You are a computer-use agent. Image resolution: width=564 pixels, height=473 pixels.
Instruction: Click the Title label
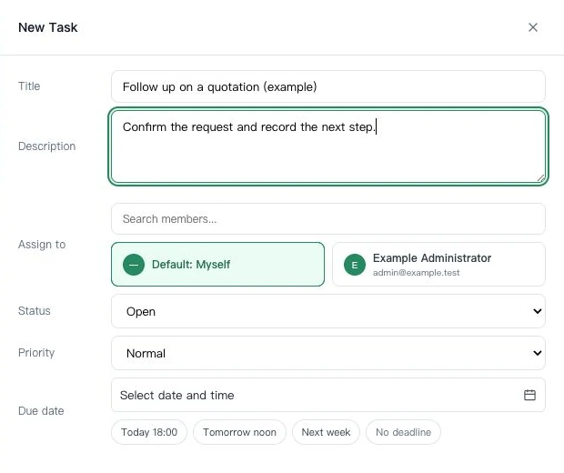[x=29, y=86]
